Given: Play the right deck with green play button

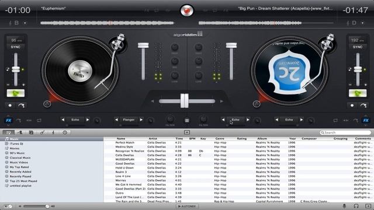Looking at the screenshot, I should tap(358, 93).
